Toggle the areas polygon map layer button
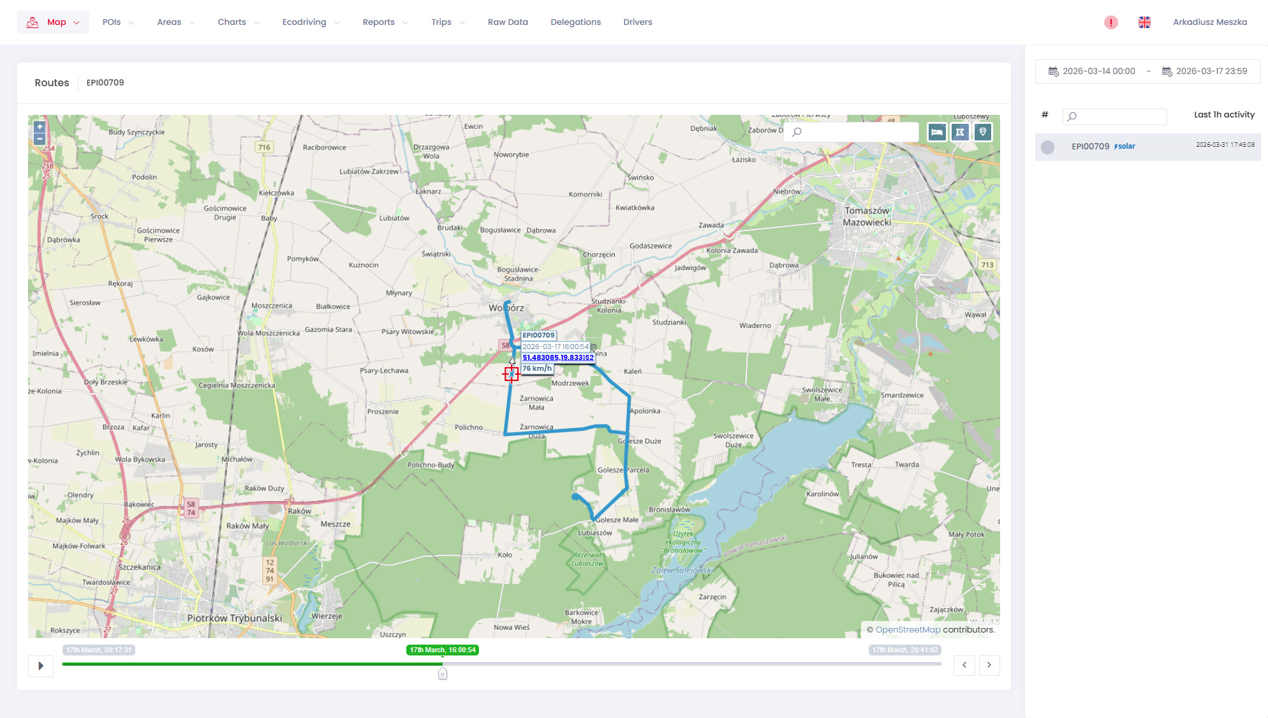This screenshot has width=1268, height=718. tap(960, 132)
